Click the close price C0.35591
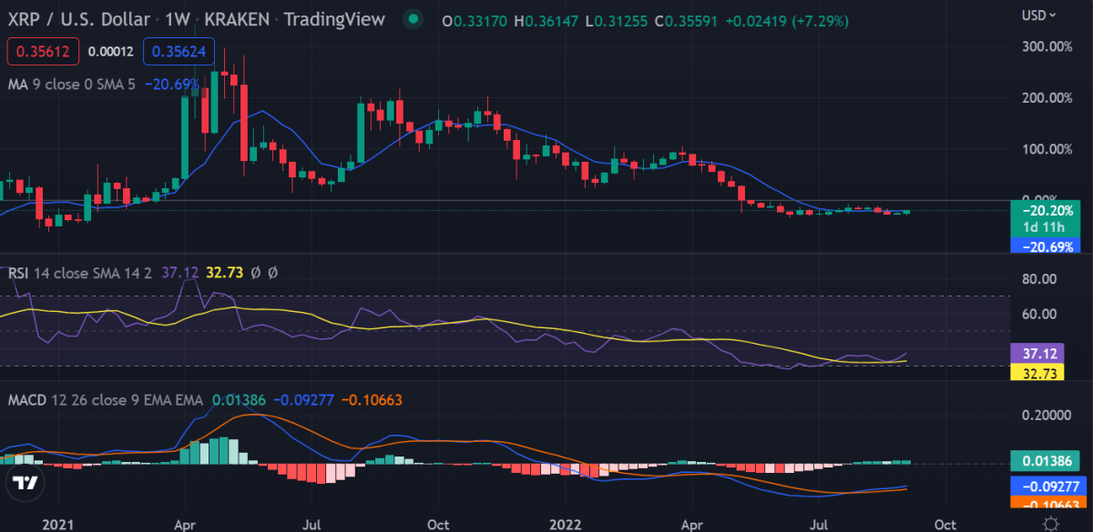This screenshot has height=532, width=1093. pyautogui.click(x=685, y=19)
